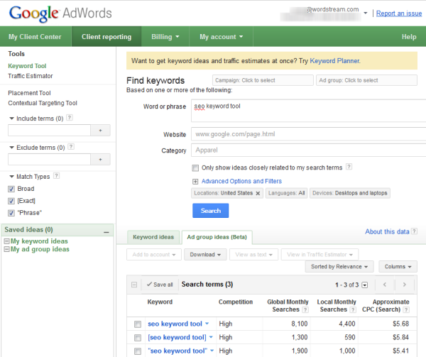This screenshot has width=426, height=357.
Task: Click the Keyword Tool sidebar link
Action: 27,66
